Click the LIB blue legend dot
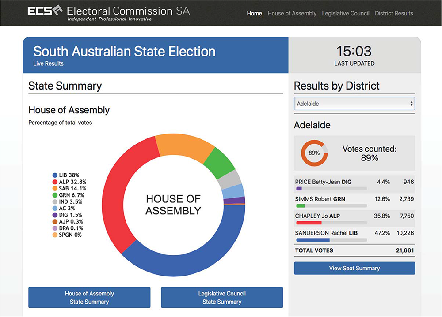This screenshot has width=442, height=317. [x=55, y=175]
